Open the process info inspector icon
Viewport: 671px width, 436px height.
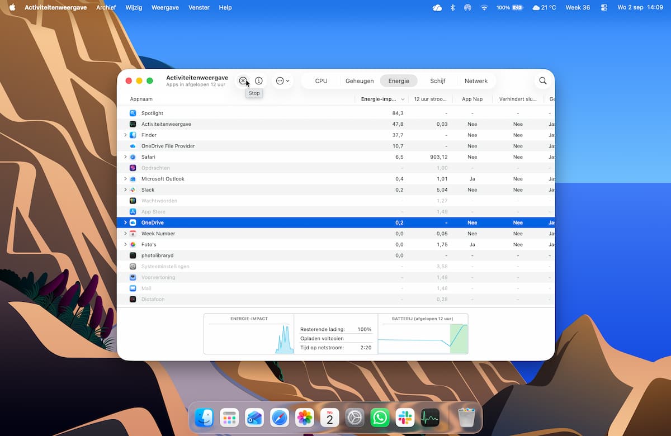click(259, 80)
